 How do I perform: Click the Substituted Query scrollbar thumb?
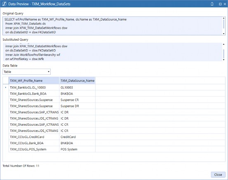coord(223,54)
